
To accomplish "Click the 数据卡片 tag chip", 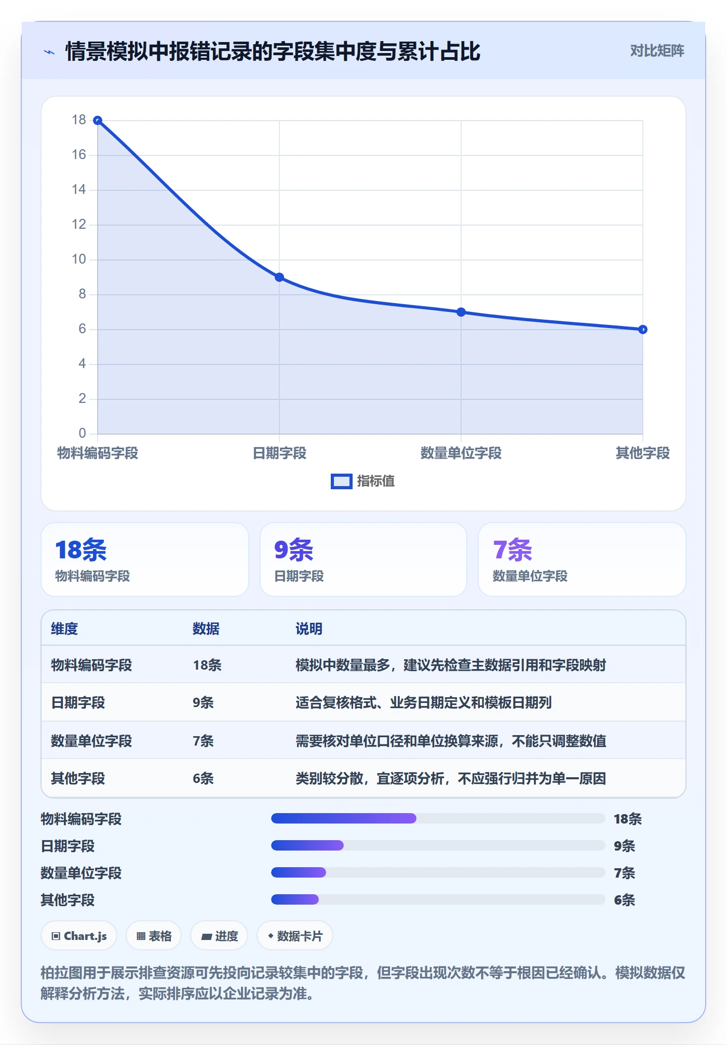I will point(295,936).
